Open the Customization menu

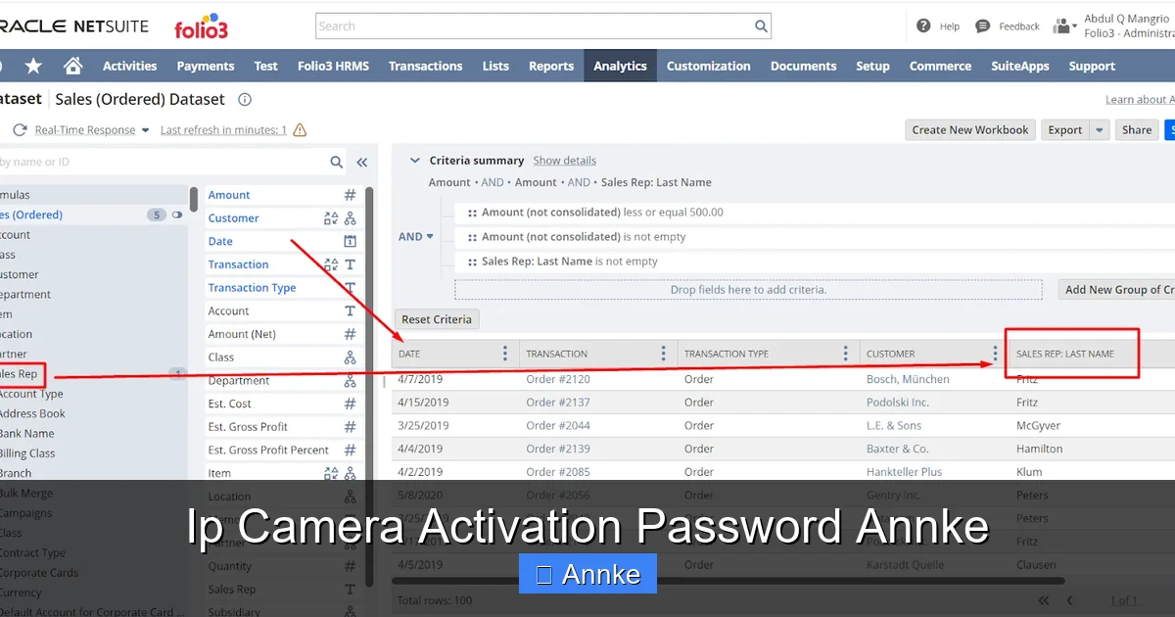click(x=709, y=66)
